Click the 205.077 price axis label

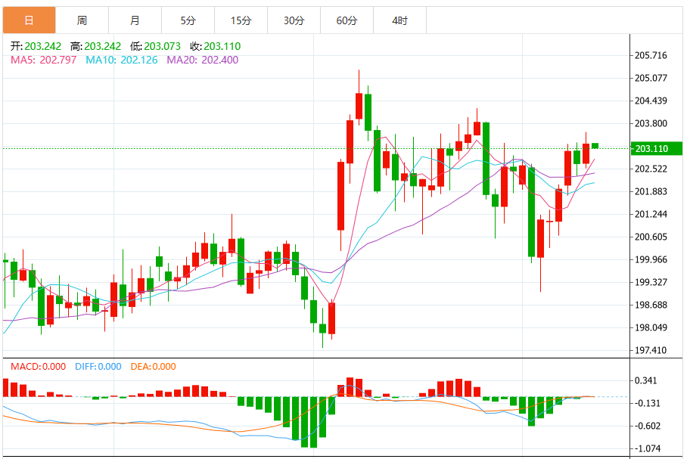tap(651, 78)
